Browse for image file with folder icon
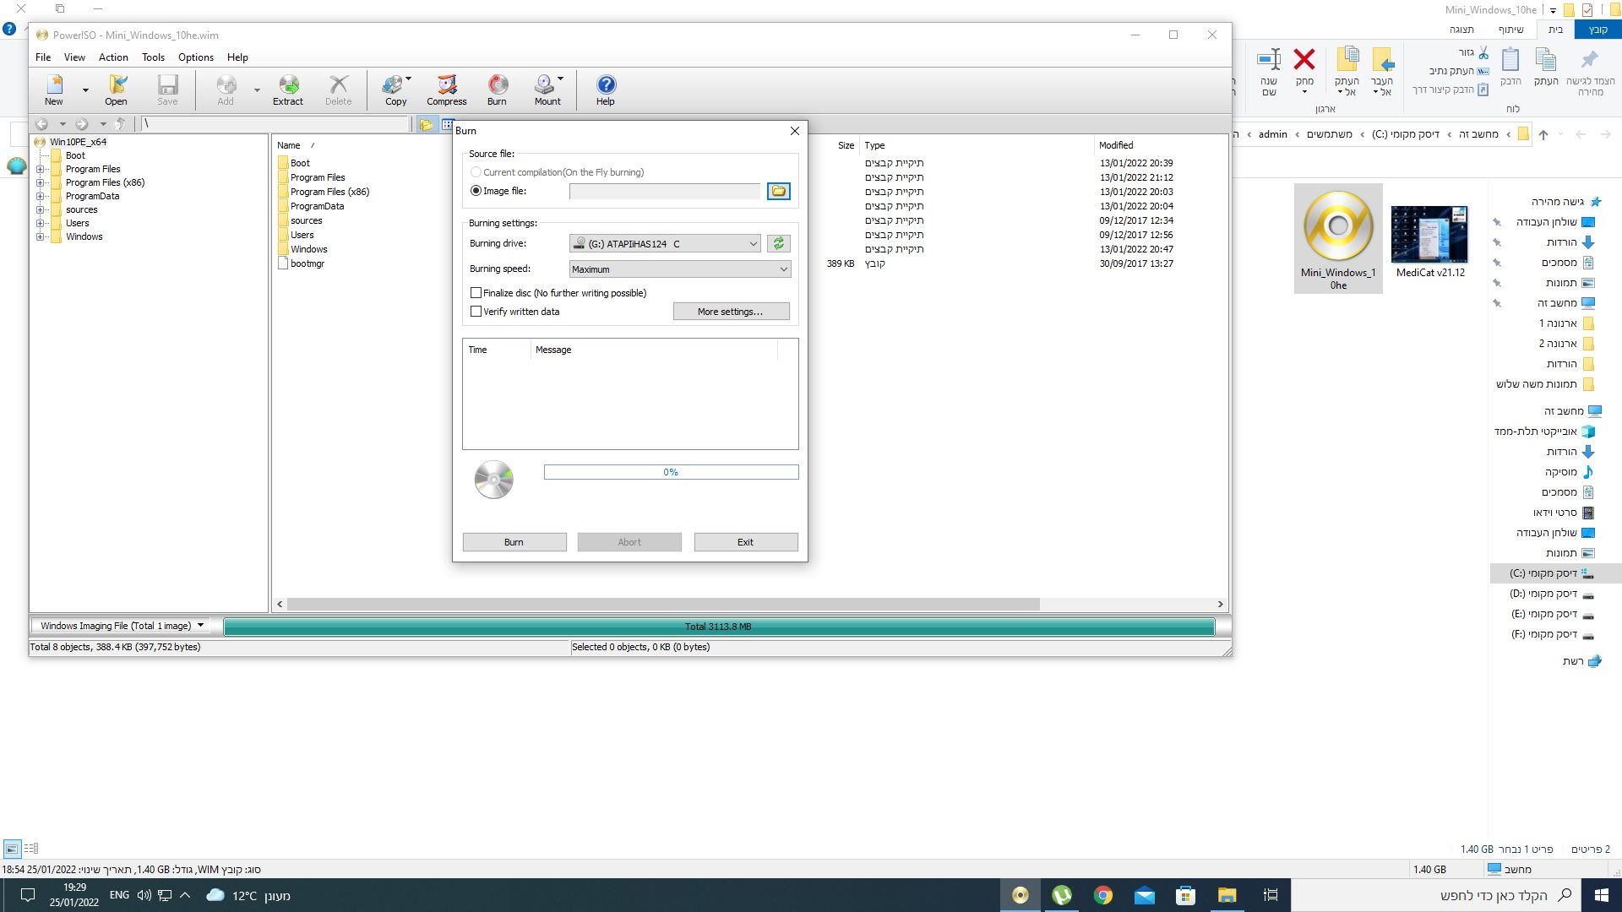This screenshot has width=1622, height=912. coord(778,192)
